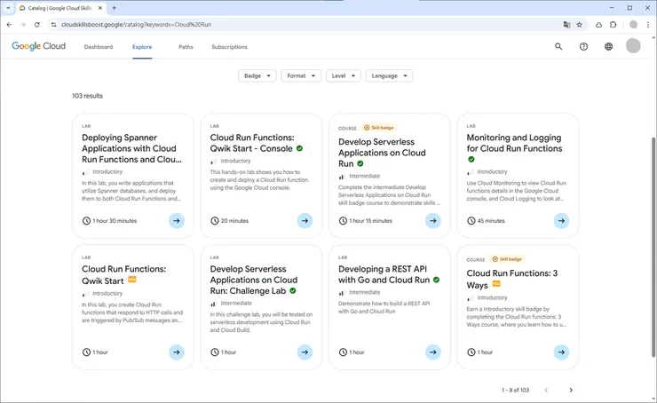Click arrow on Cloud Run Functions: 3 Ways card
657x403 pixels.
[561, 352]
